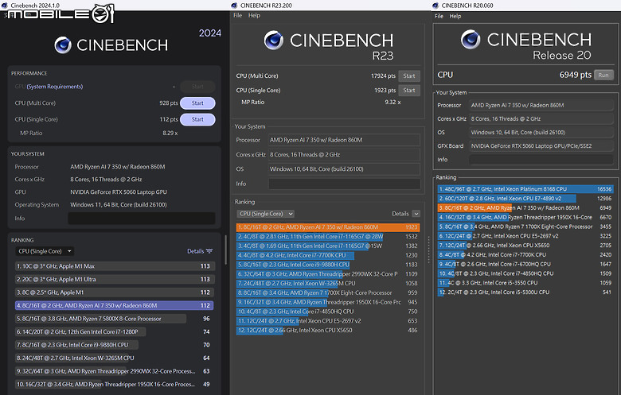This screenshot has width=621, height=395.
Task: Select Threadripper 2990WX row in R23 ranking
Action: 328,274
